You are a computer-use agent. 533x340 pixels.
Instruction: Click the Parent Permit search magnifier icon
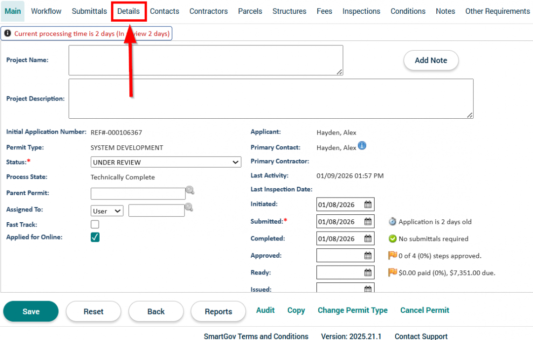pyautogui.click(x=190, y=191)
